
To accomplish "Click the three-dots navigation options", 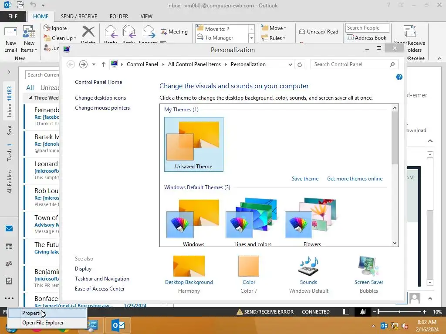I will pyautogui.click(x=9, y=298).
